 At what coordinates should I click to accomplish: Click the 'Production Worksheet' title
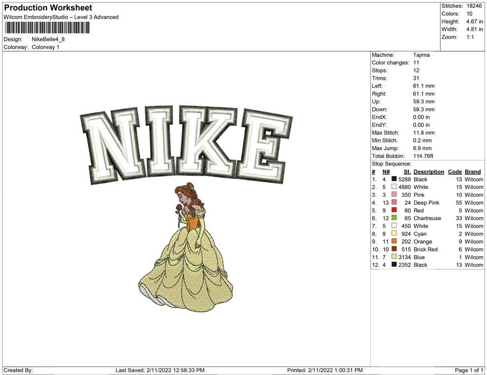(x=48, y=7)
